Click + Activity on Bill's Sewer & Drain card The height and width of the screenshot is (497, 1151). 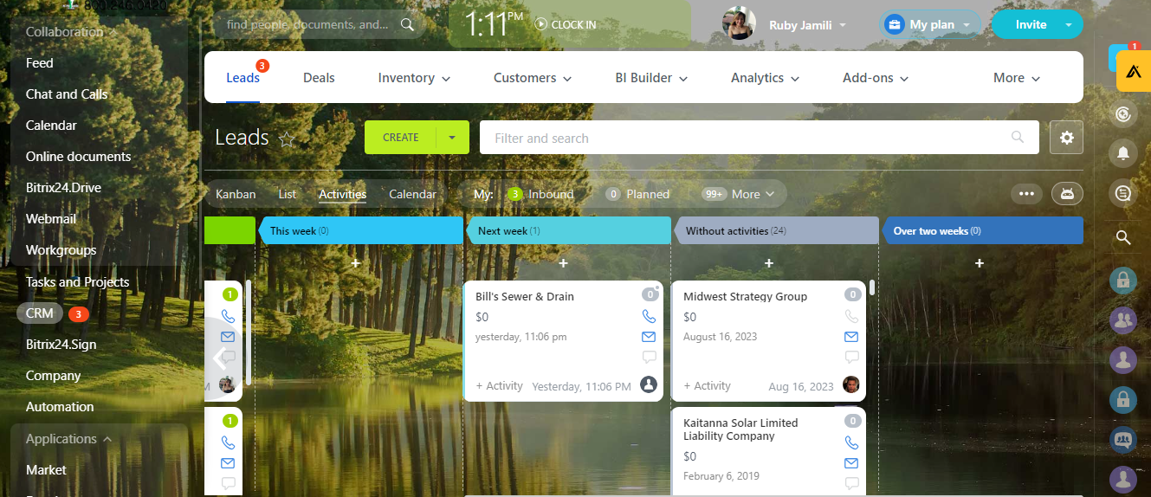tap(499, 386)
